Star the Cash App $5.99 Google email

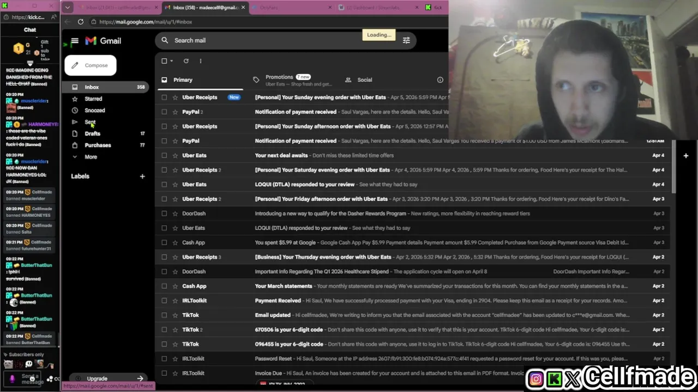click(x=175, y=242)
